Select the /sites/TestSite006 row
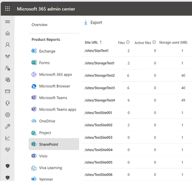 [x=137, y=174]
